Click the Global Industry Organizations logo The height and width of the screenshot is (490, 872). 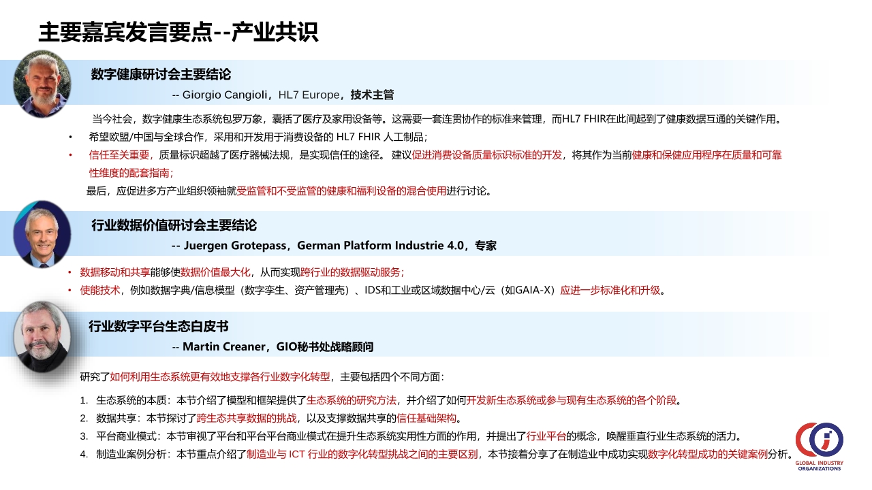[820, 446]
